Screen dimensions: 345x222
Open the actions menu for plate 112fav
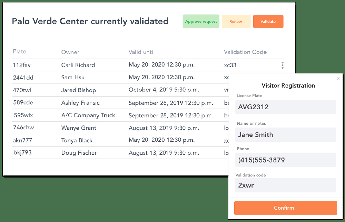coord(282,65)
